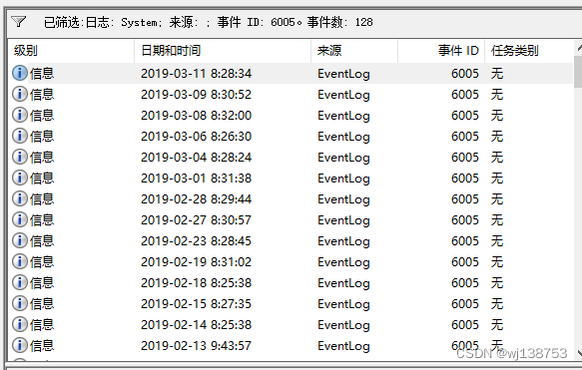The width and height of the screenshot is (582, 370).
Task: Sort by the 事件 ID column header
Action: (441, 51)
